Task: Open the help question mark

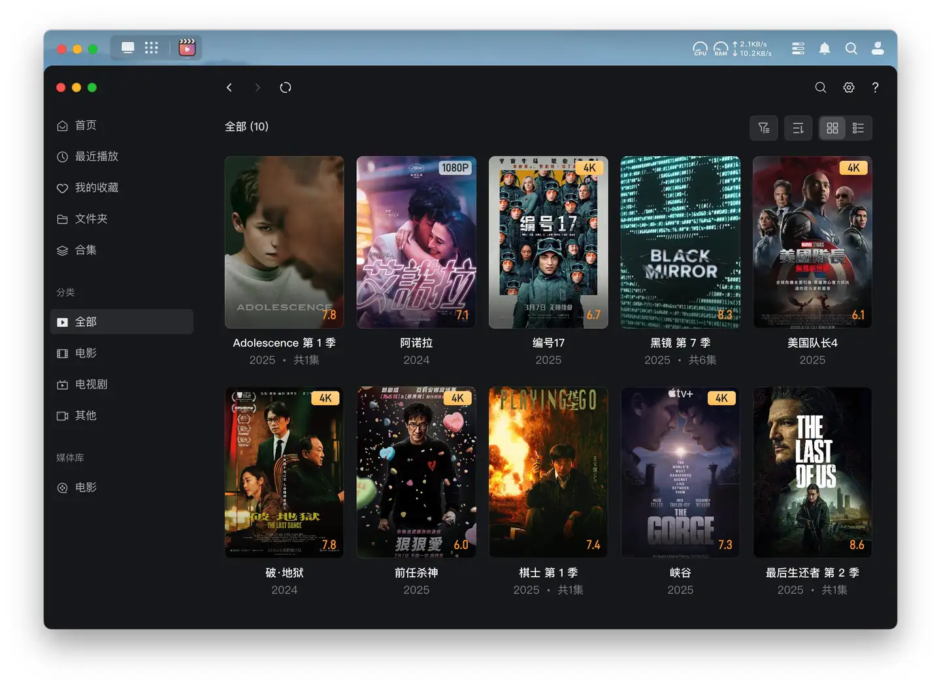Action: tap(876, 88)
